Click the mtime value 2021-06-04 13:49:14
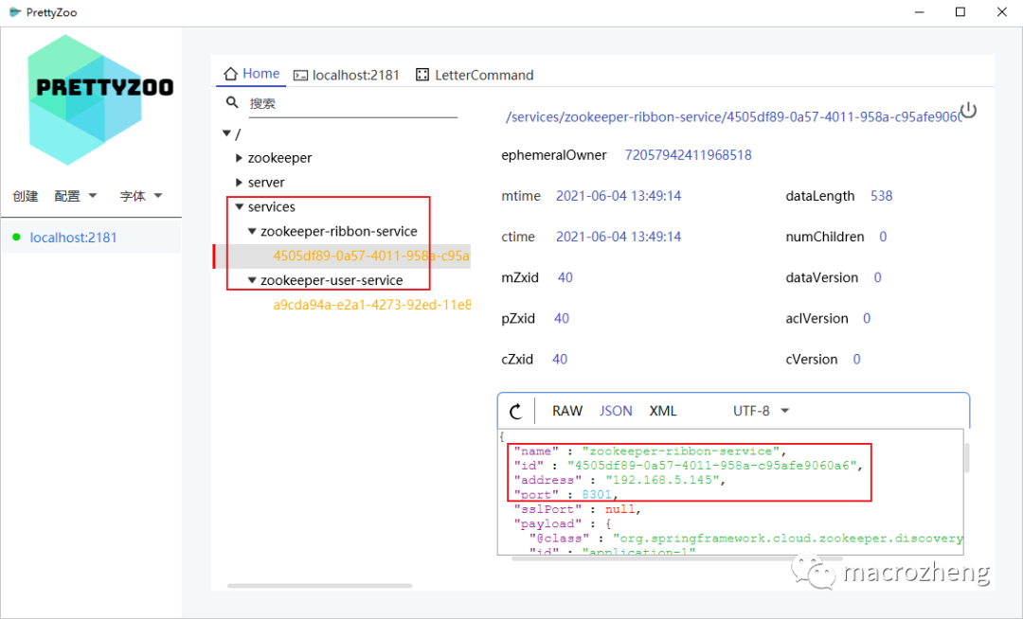The image size is (1023, 619). coord(619,196)
